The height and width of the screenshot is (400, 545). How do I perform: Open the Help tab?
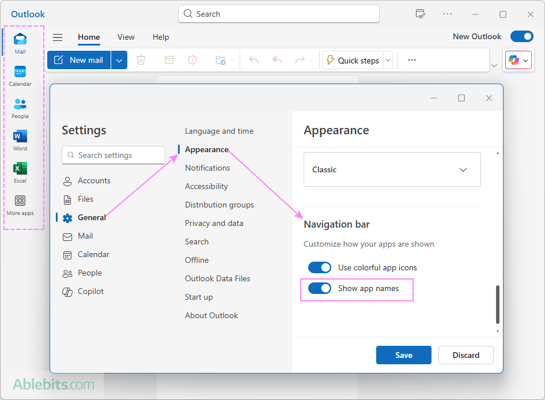tap(161, 37)
